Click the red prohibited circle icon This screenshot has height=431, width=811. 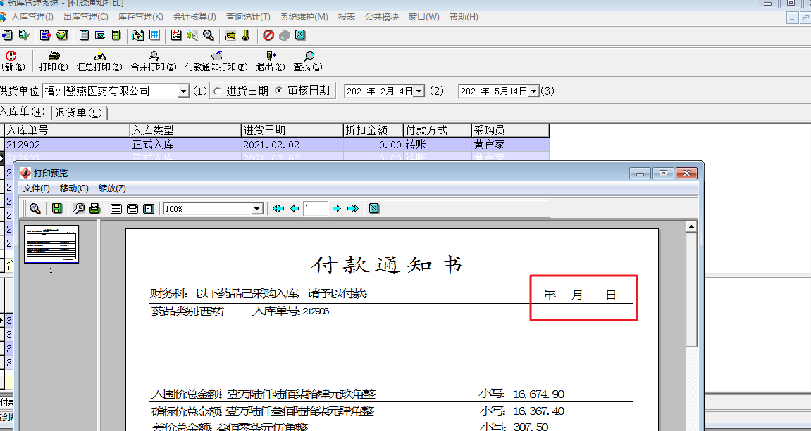tap(268, 35)
